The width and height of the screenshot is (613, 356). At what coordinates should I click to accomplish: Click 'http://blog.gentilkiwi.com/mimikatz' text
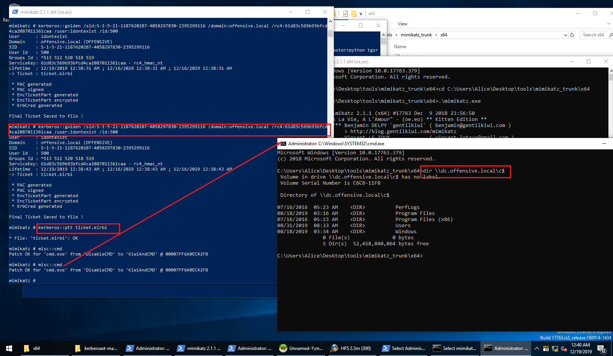(x=403, y=132)
